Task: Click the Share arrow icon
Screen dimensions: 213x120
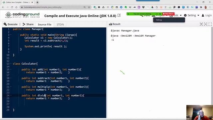Action: coord(24,24)
